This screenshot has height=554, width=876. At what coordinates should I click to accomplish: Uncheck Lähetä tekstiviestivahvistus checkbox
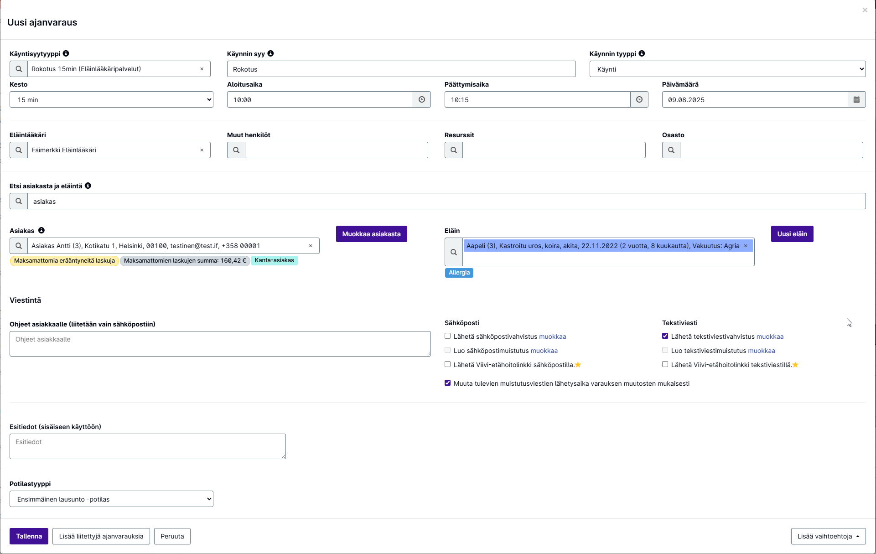(x=665, y=336)
